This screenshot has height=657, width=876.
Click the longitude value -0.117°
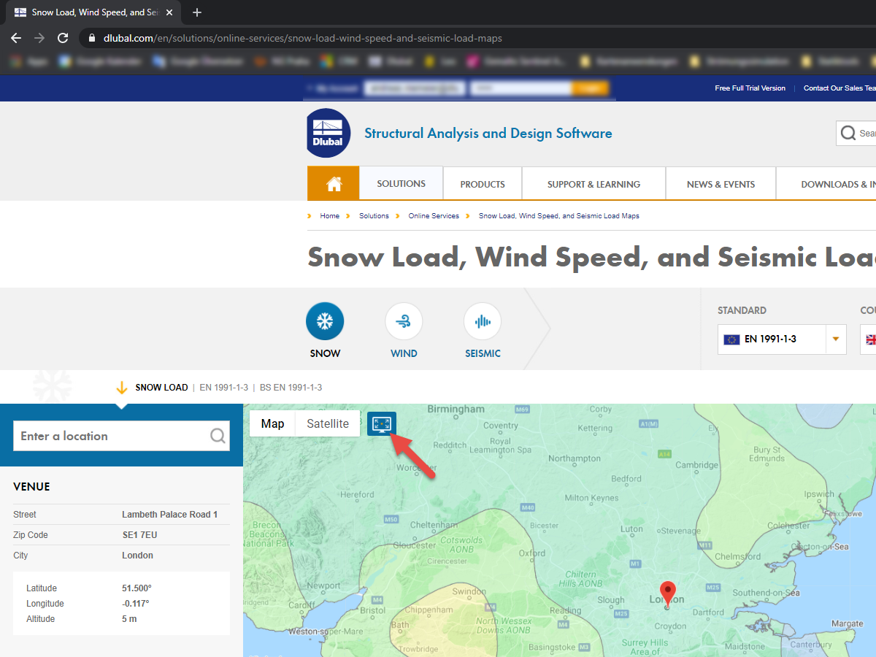pos(135,604)
